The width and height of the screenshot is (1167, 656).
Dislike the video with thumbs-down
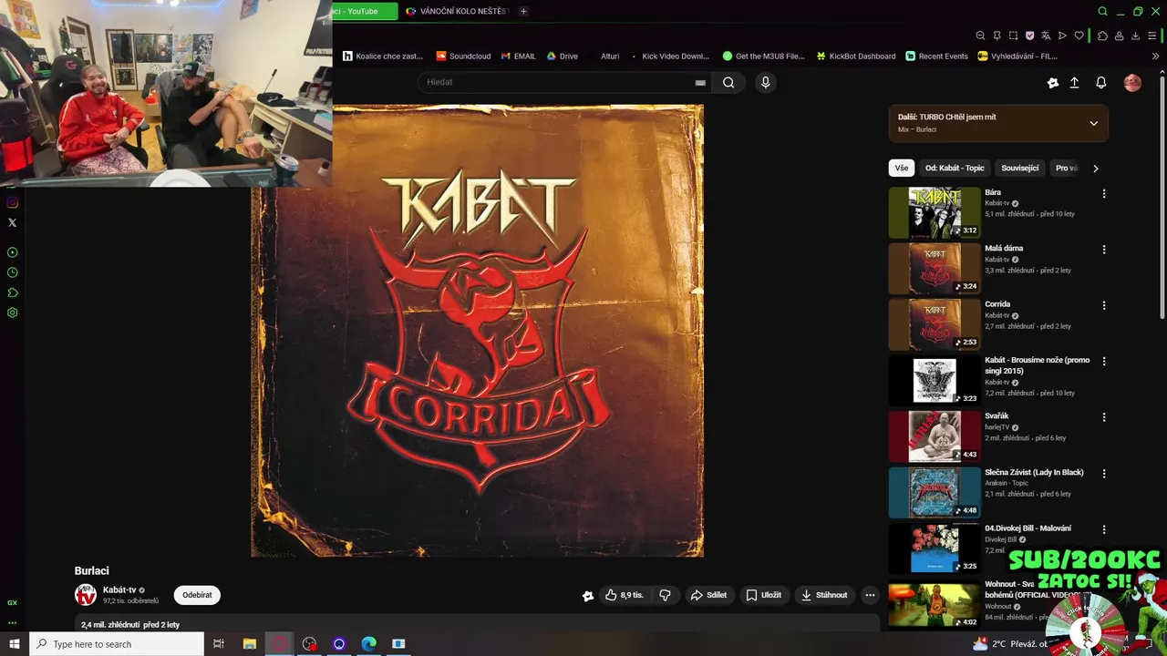(665, 595)
